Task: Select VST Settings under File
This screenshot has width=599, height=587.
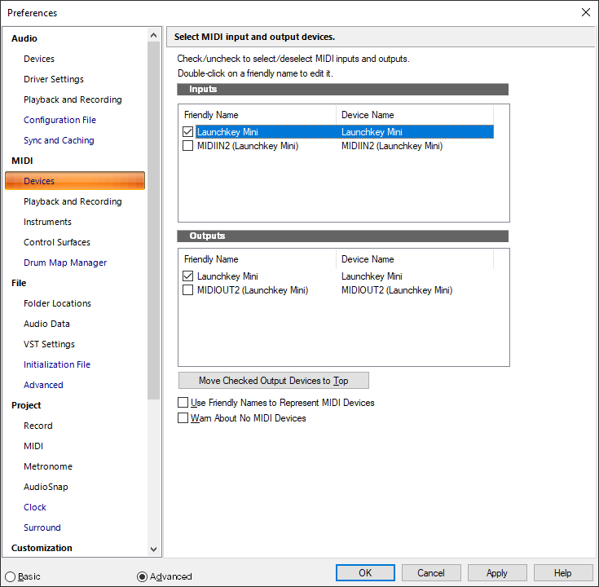Action: (49, 344)
